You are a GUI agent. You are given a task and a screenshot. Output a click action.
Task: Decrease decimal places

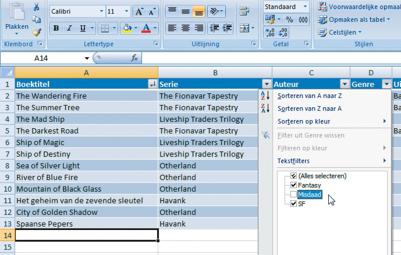click(283, 32)
